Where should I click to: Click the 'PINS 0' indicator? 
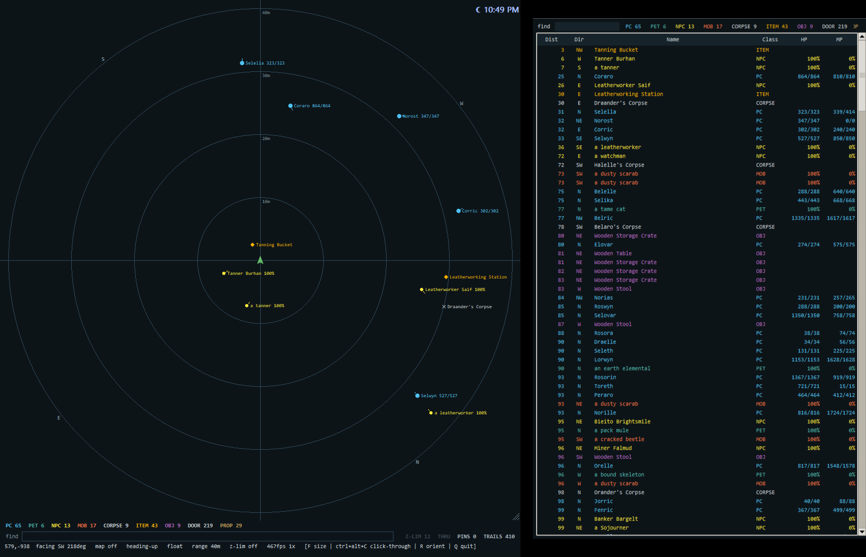pos(467,537)
